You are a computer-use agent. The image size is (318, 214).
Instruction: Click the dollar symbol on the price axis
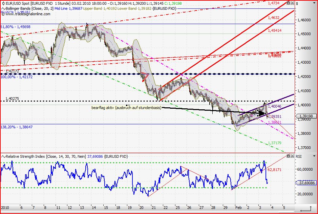point(297,3)
